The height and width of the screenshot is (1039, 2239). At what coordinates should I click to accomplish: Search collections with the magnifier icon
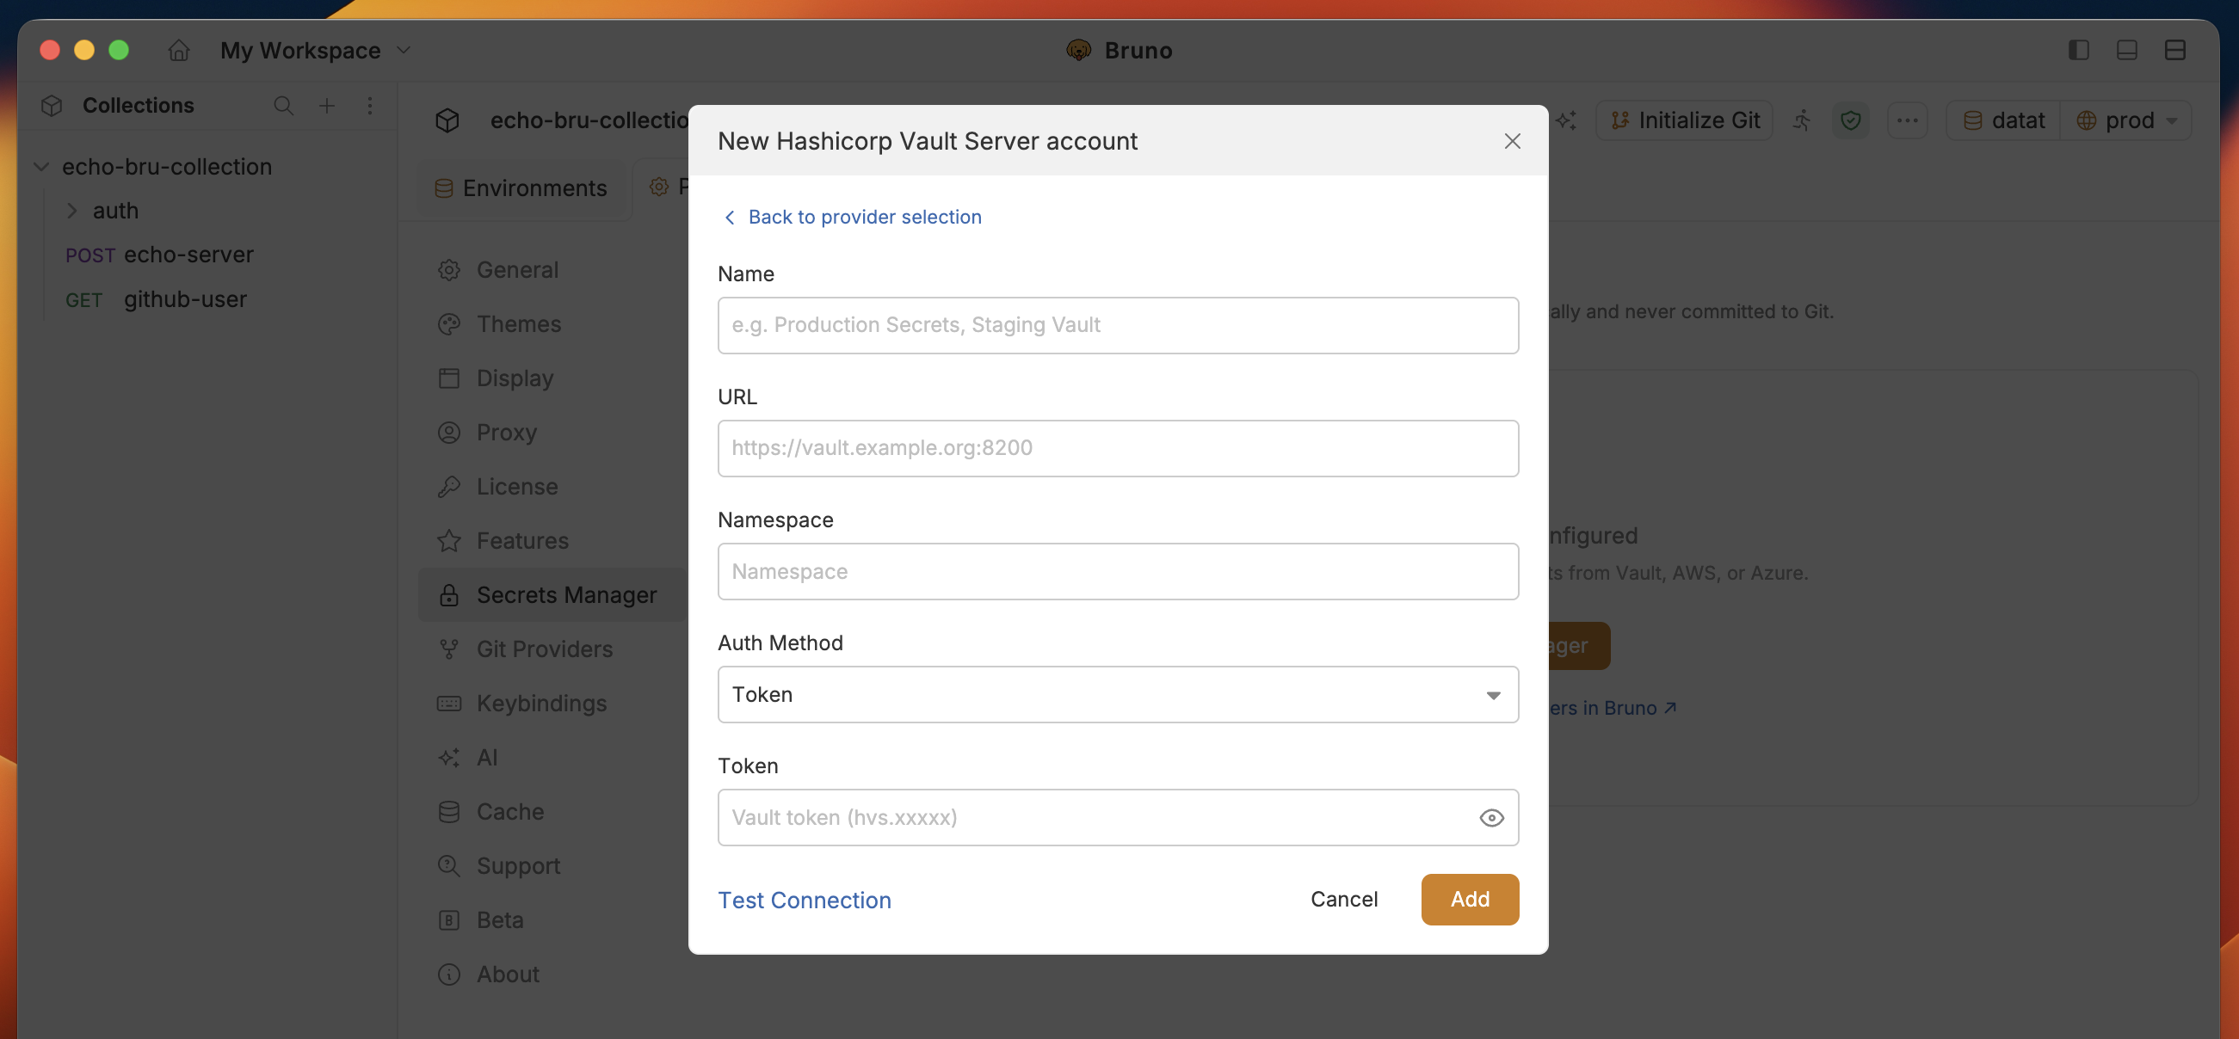(x=283, y=106)
